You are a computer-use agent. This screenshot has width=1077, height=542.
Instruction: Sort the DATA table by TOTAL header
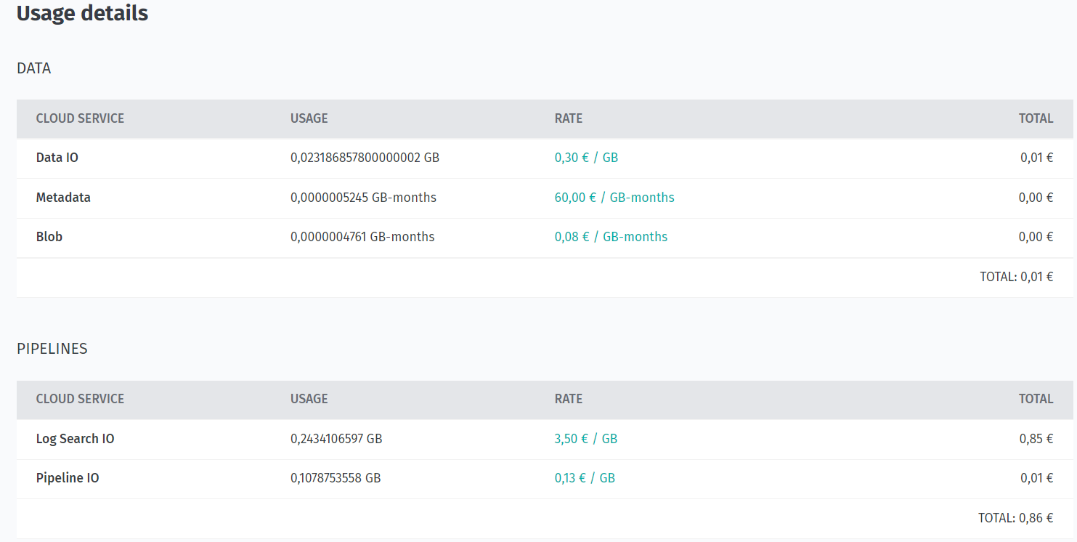(1036, 118)
